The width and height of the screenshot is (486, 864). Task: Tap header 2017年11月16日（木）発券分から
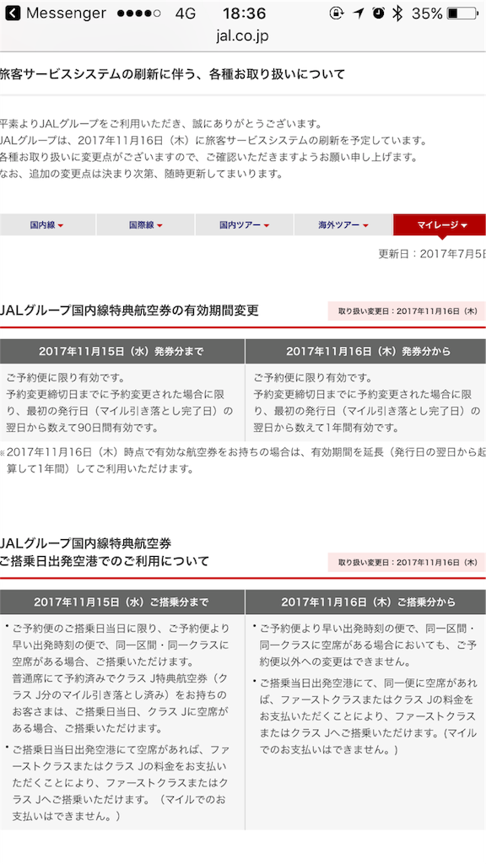366,352
